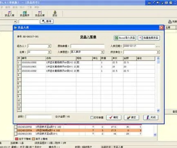Click row header 4 in dialog table

(19, 75)
